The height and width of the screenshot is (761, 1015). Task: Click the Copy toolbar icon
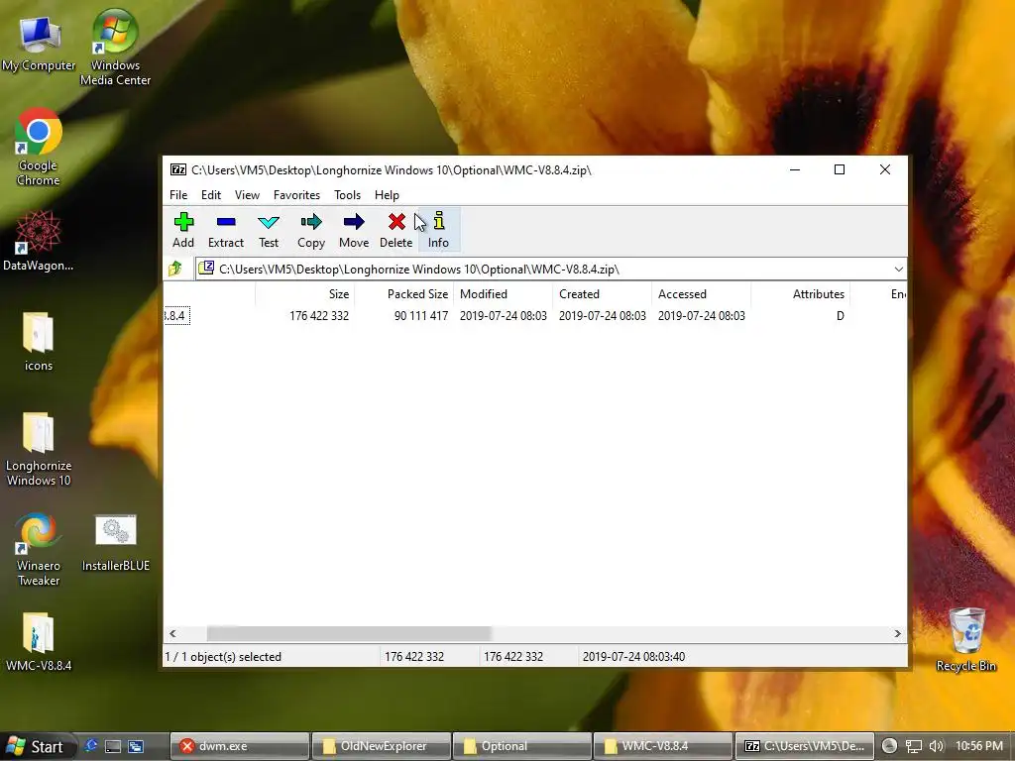tap(310, 230)
